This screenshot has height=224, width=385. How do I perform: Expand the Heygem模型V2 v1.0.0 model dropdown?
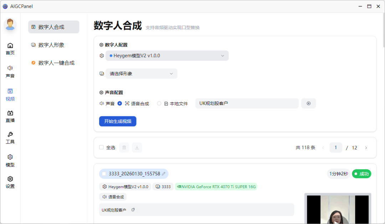pos(167,56)
